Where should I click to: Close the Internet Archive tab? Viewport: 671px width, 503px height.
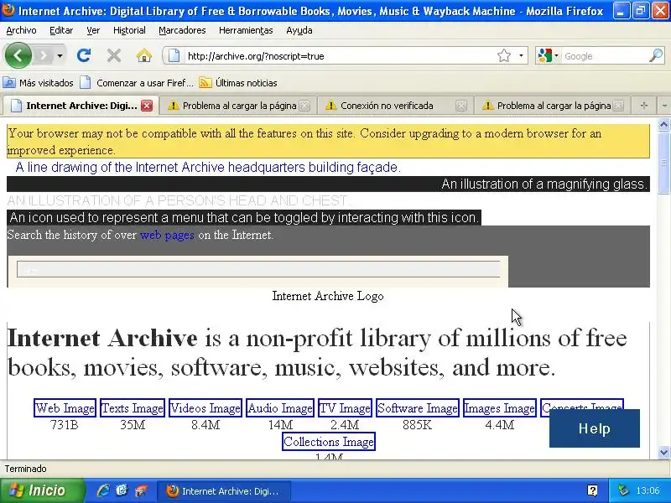147,106
